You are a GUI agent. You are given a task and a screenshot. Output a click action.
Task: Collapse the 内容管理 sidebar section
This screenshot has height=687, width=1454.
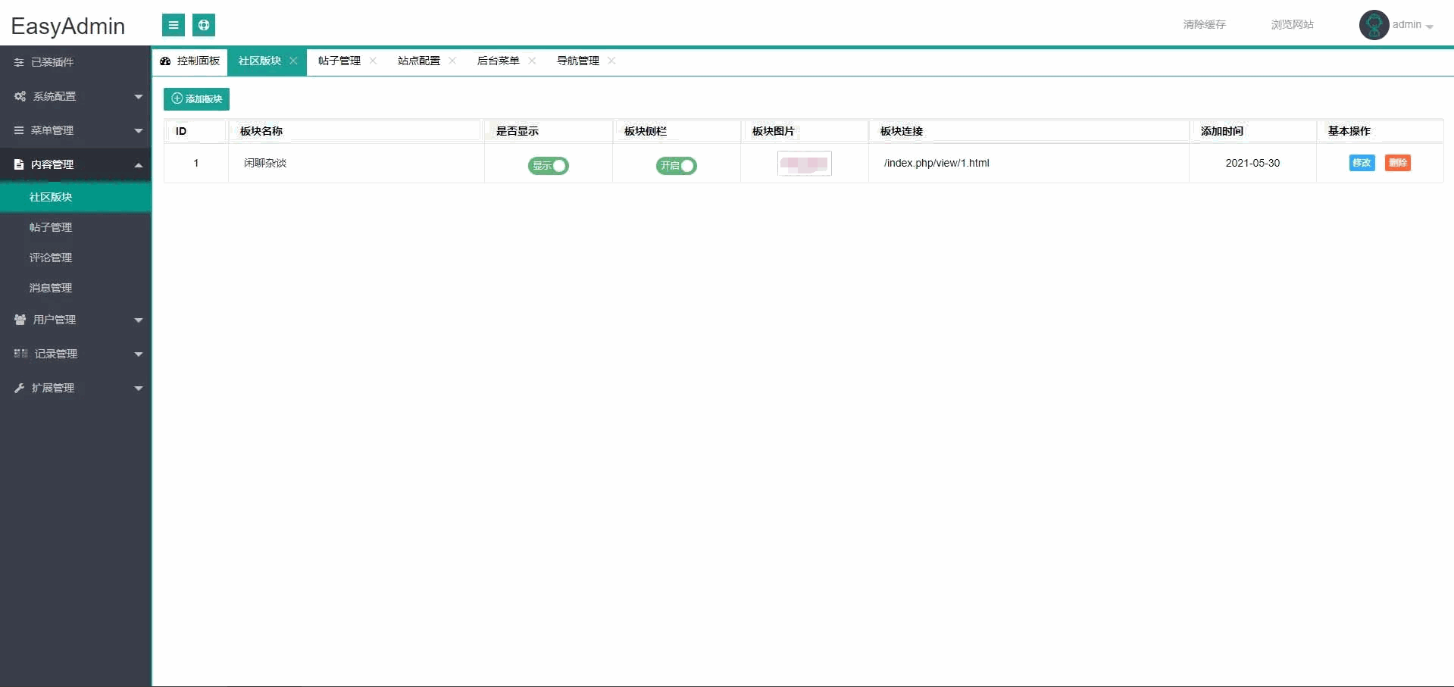point(76,164)
